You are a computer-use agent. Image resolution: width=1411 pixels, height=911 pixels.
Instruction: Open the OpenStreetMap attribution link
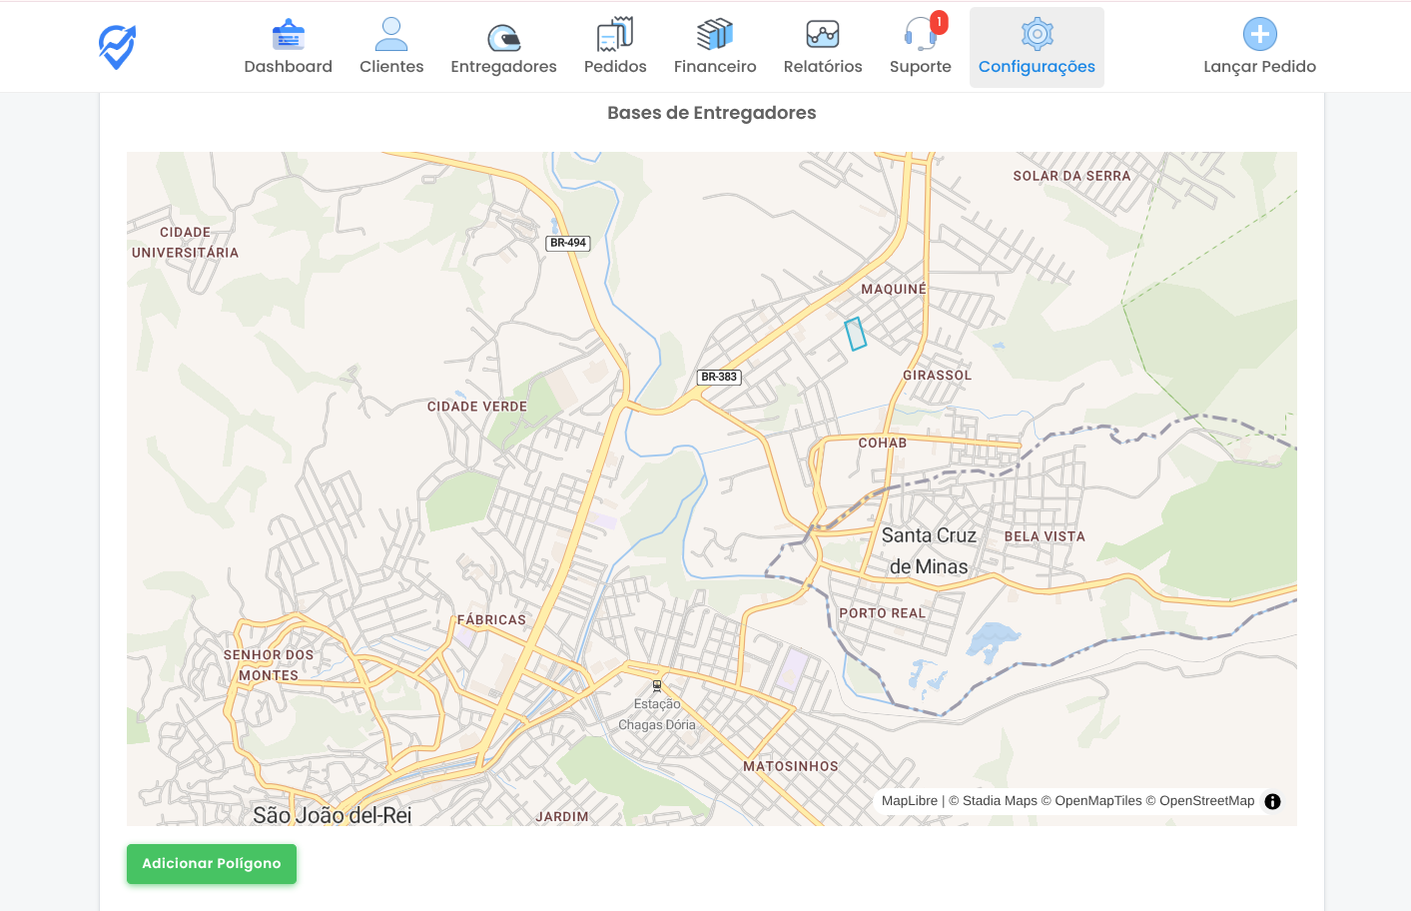[1206, 801]
